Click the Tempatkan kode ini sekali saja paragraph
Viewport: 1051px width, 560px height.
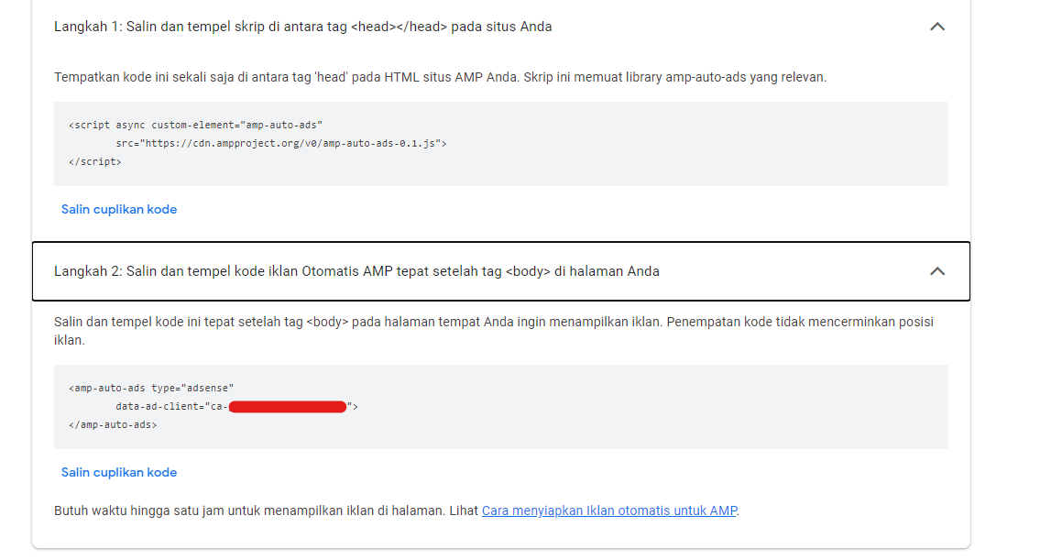point(441,77)
